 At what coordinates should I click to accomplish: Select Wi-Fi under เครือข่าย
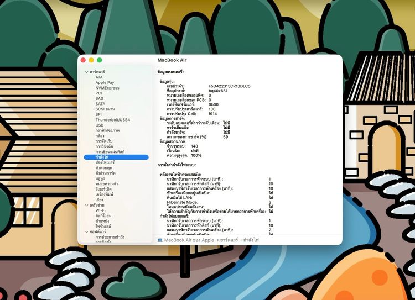coord(100,210)
